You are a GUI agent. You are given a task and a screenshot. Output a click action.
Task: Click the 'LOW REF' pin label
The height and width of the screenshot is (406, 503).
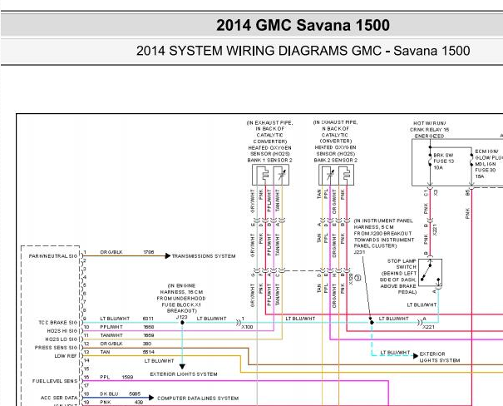(66, 356)
